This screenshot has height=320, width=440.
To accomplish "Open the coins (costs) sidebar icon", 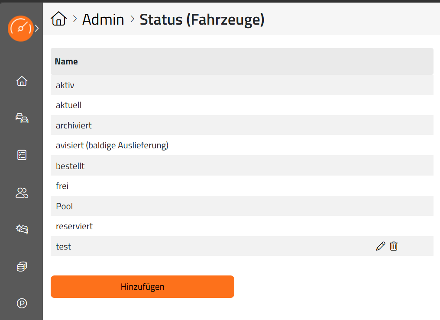I will click(x=22, y=266).
